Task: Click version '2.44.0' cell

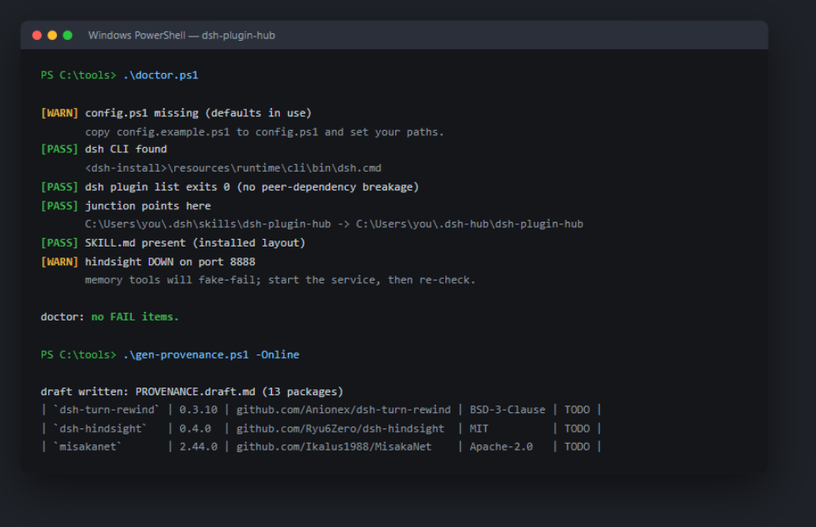Action: 198,447
